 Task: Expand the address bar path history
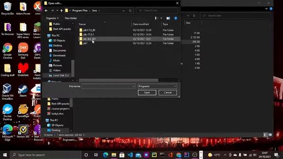(123, 11)
